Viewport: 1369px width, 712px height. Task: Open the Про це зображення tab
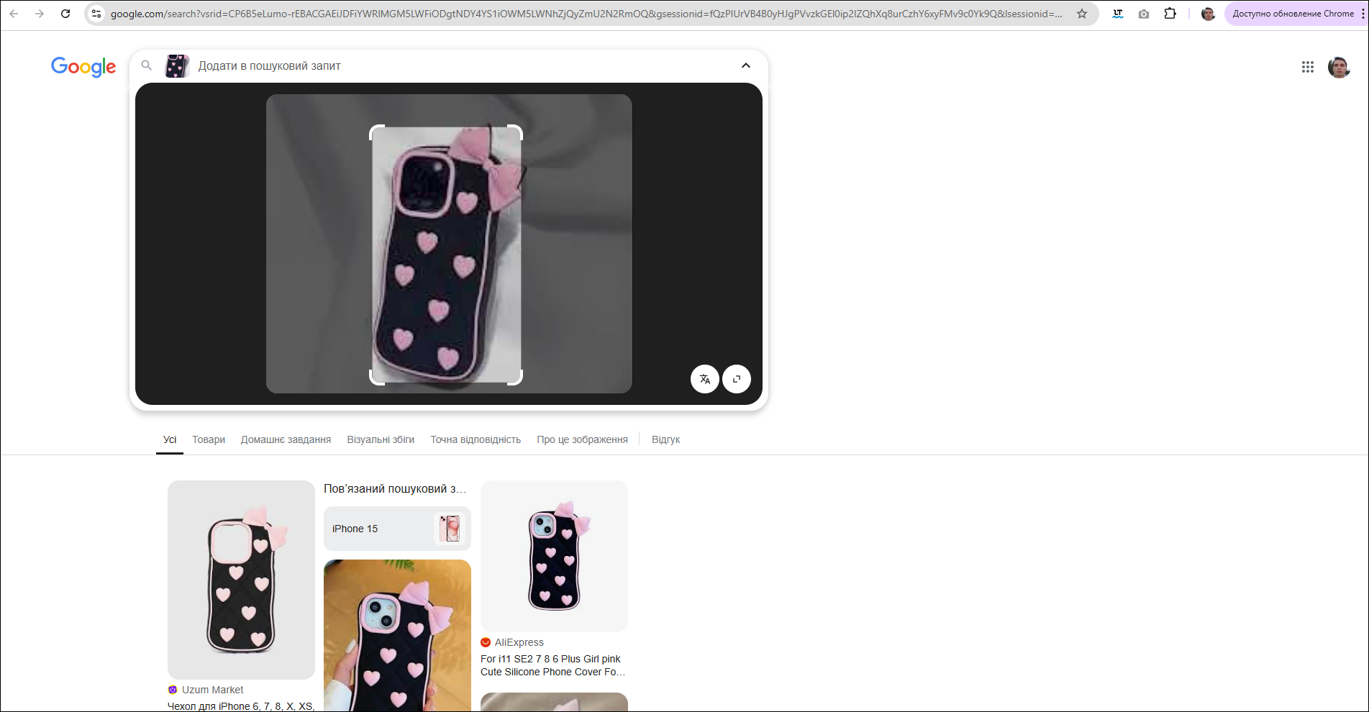point(582,439)
